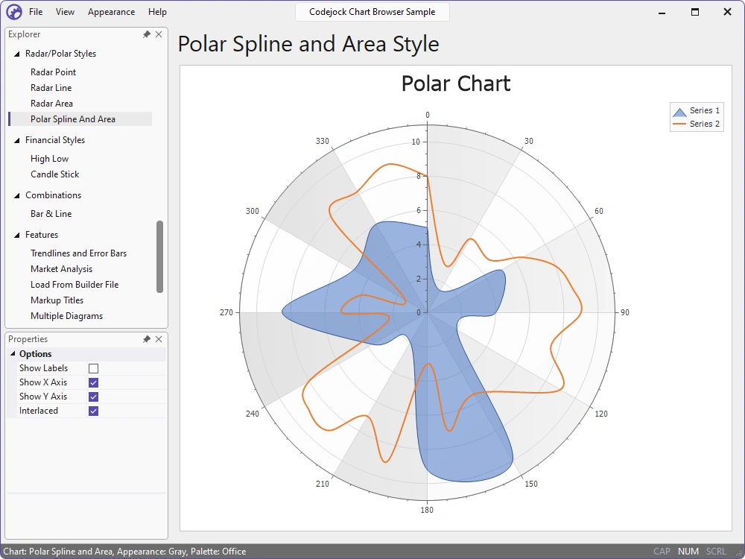The height and width of the screenshot is (559, 745).
Task: Open the Bar & Line sample
Action: point(51,214)
